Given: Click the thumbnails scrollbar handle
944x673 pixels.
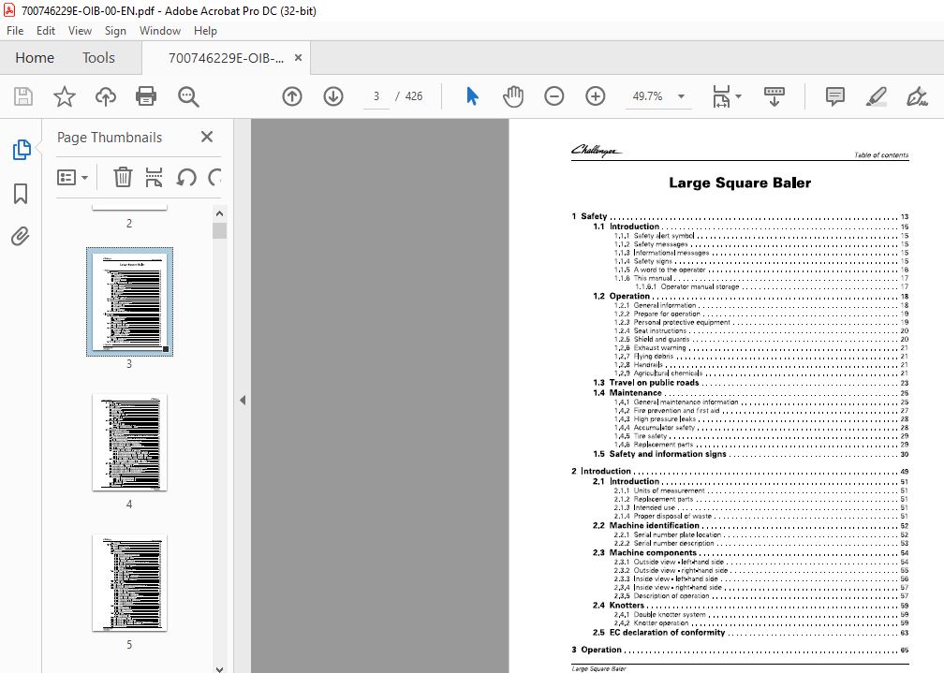Looking at the screenshot, I should 220,231.
